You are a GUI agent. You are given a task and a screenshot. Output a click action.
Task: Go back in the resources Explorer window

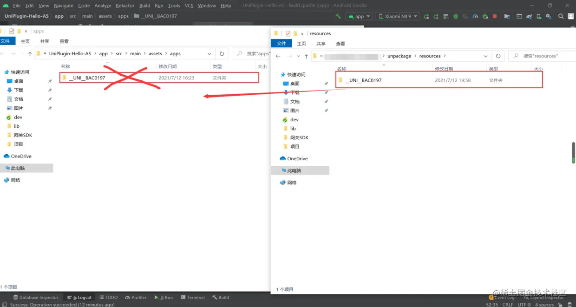point(278,56)
